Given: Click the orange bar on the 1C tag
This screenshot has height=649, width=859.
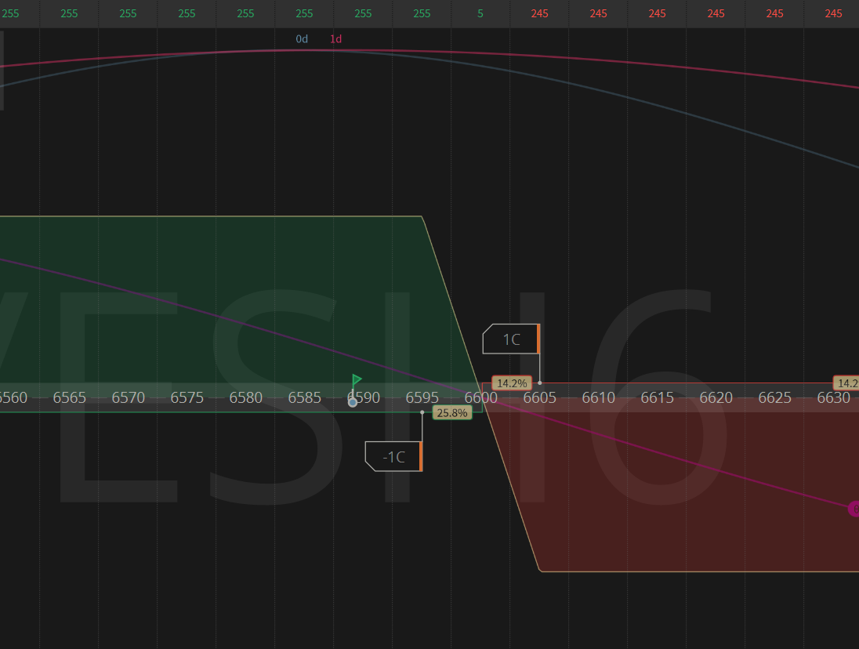Looking at the screenshot, I should click(x=539, y=339).
